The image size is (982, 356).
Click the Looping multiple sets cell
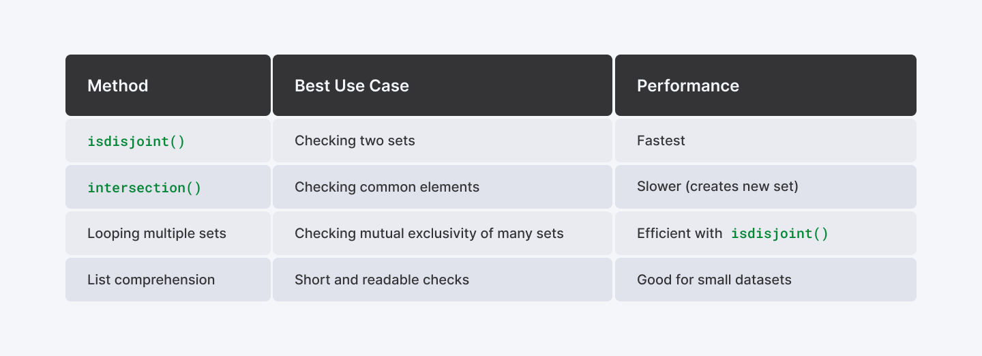tap(168, 233)
